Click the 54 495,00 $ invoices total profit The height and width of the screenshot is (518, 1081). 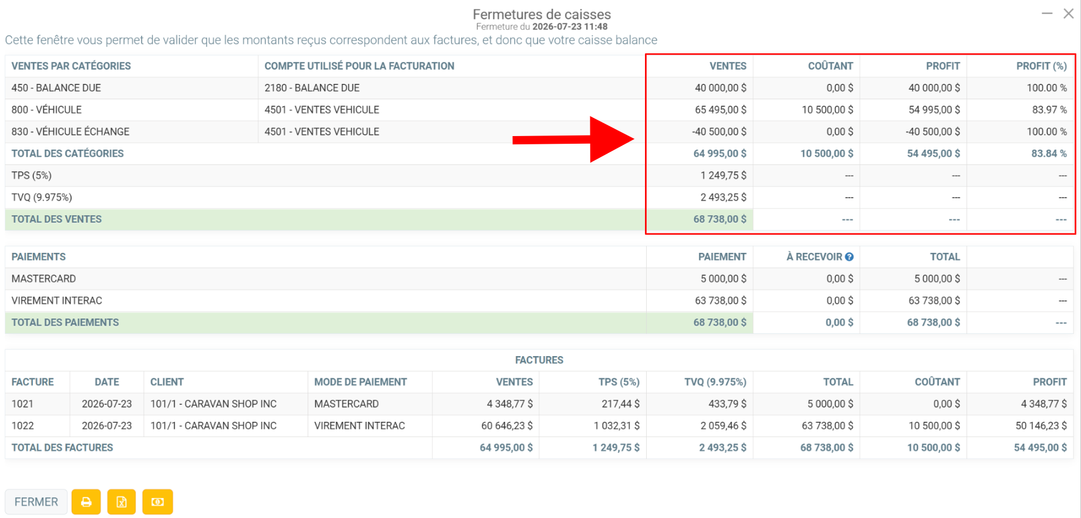click(1040, 448)
